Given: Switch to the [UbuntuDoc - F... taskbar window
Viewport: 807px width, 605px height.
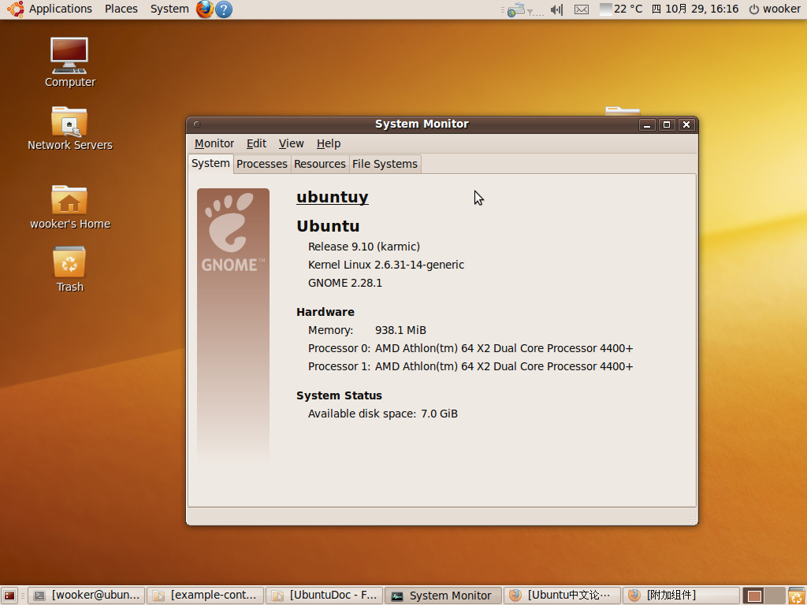Looking at the screenshot, I should click(324, 596).
